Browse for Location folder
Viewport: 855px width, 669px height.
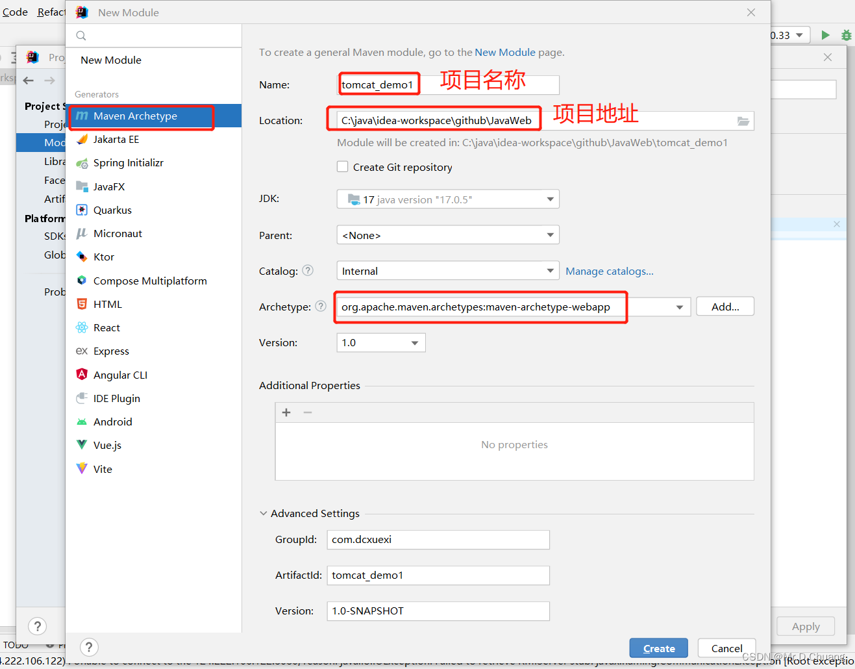click(x=743, y=121)
